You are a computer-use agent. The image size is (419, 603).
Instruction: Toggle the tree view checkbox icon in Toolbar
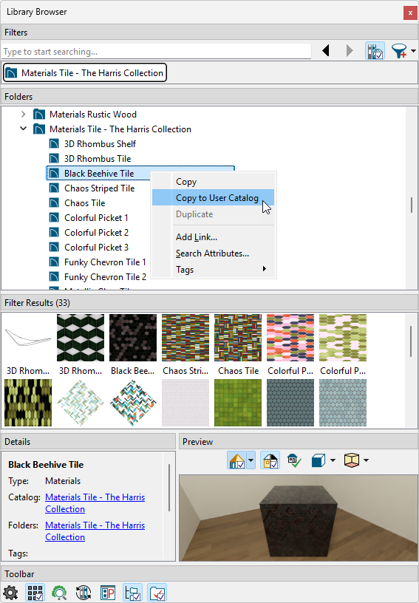click(x=132, y=593)
